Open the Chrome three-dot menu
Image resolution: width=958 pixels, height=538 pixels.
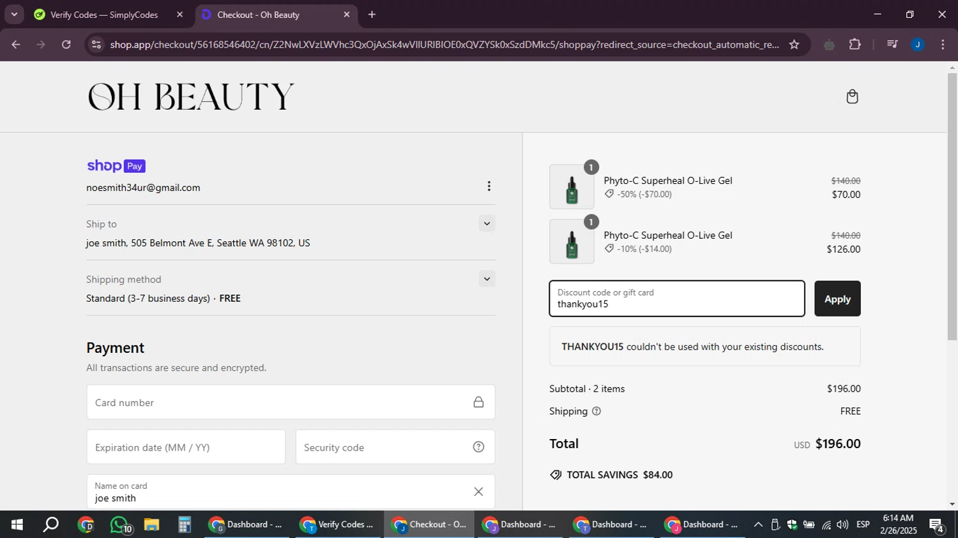943,45
